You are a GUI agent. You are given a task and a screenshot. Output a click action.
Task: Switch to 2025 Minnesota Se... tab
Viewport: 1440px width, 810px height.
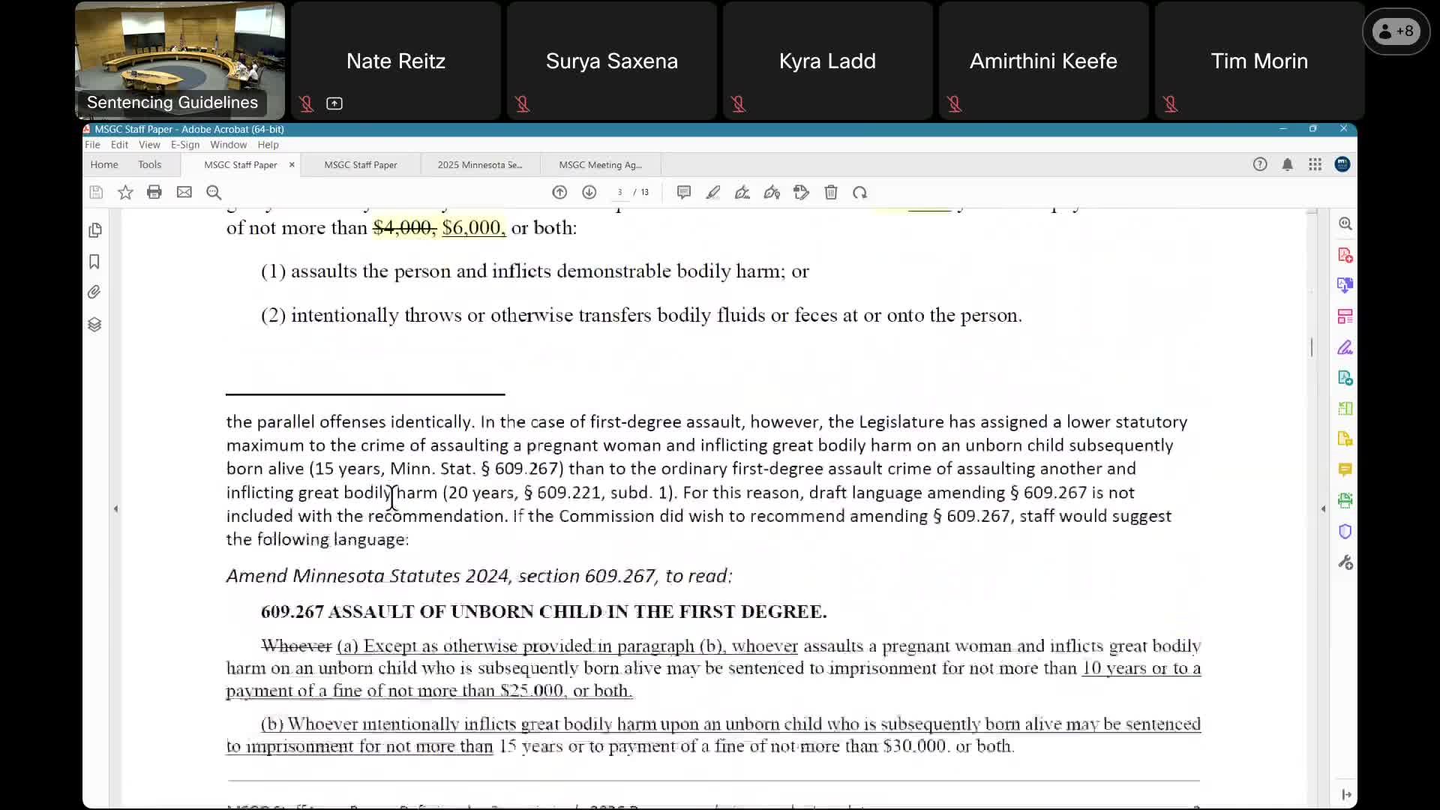click(480, 165)
